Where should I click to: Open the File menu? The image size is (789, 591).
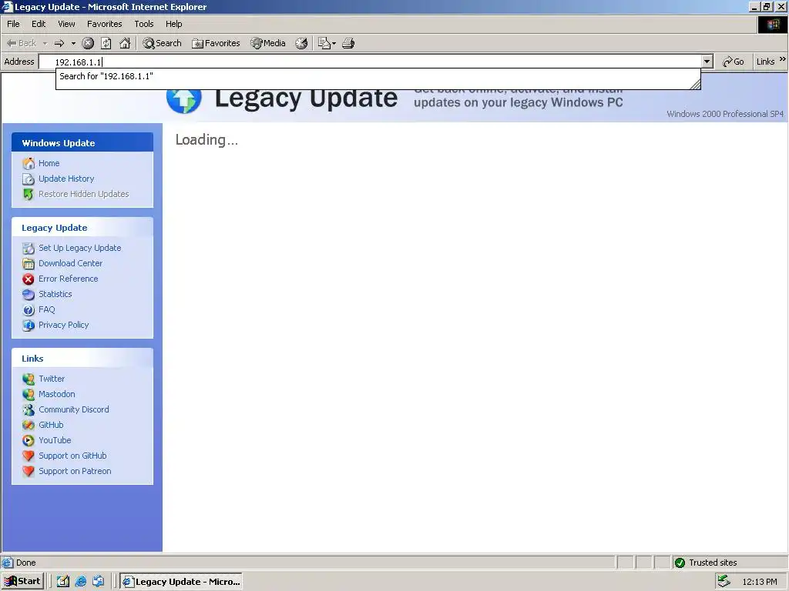13,24
